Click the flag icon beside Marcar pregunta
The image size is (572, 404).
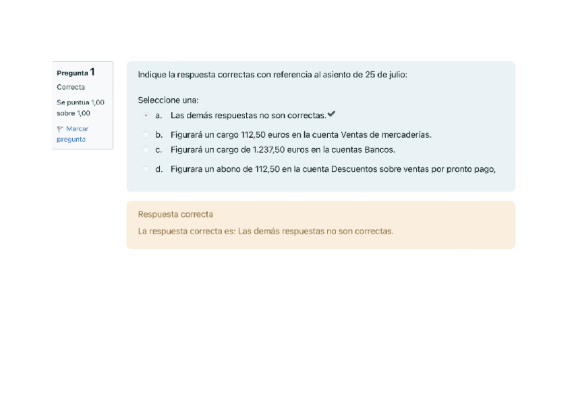point(60,129)
